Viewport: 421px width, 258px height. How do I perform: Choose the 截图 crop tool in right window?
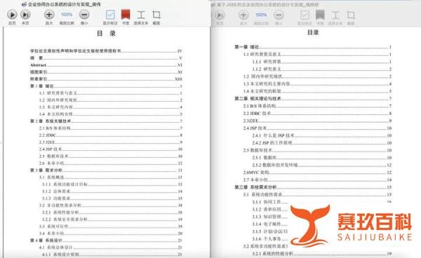click(x=351, y=15)
